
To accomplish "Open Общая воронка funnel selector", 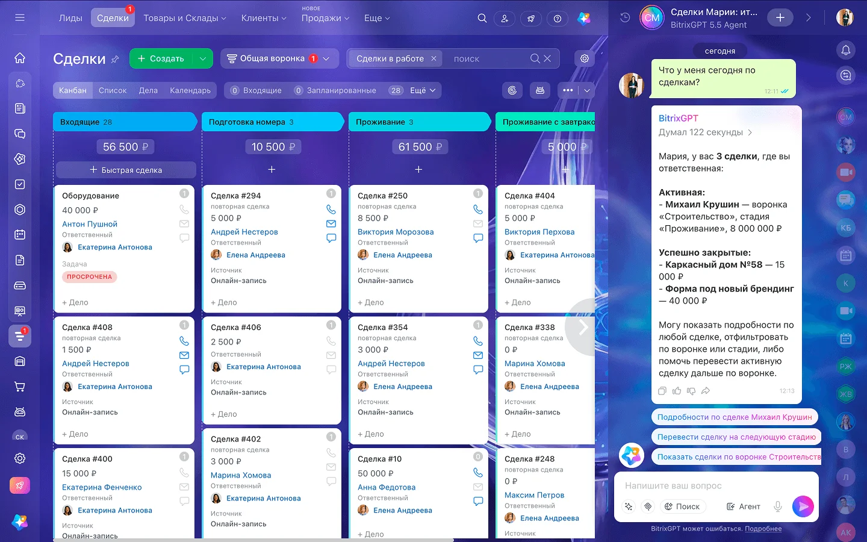I will coord(279,58).
